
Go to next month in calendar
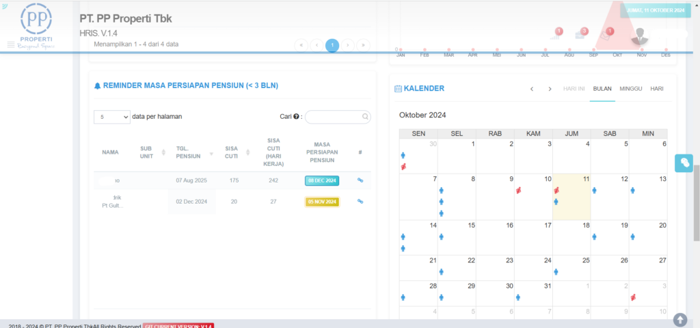pos(550,89)
